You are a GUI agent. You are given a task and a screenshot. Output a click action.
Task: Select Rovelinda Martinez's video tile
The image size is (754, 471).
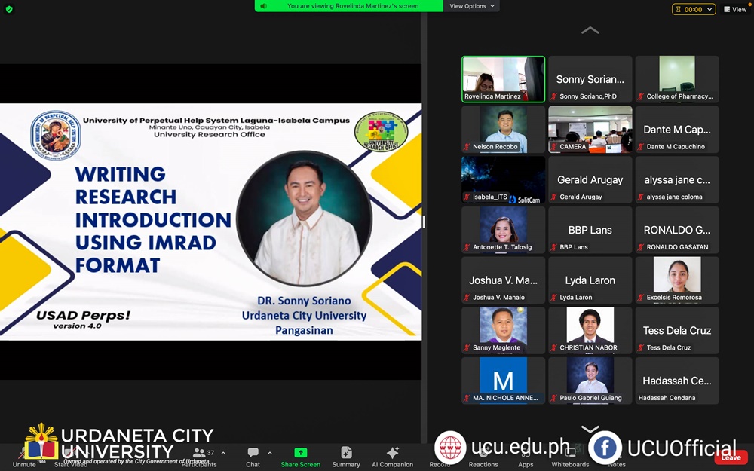tap(503, 78)
